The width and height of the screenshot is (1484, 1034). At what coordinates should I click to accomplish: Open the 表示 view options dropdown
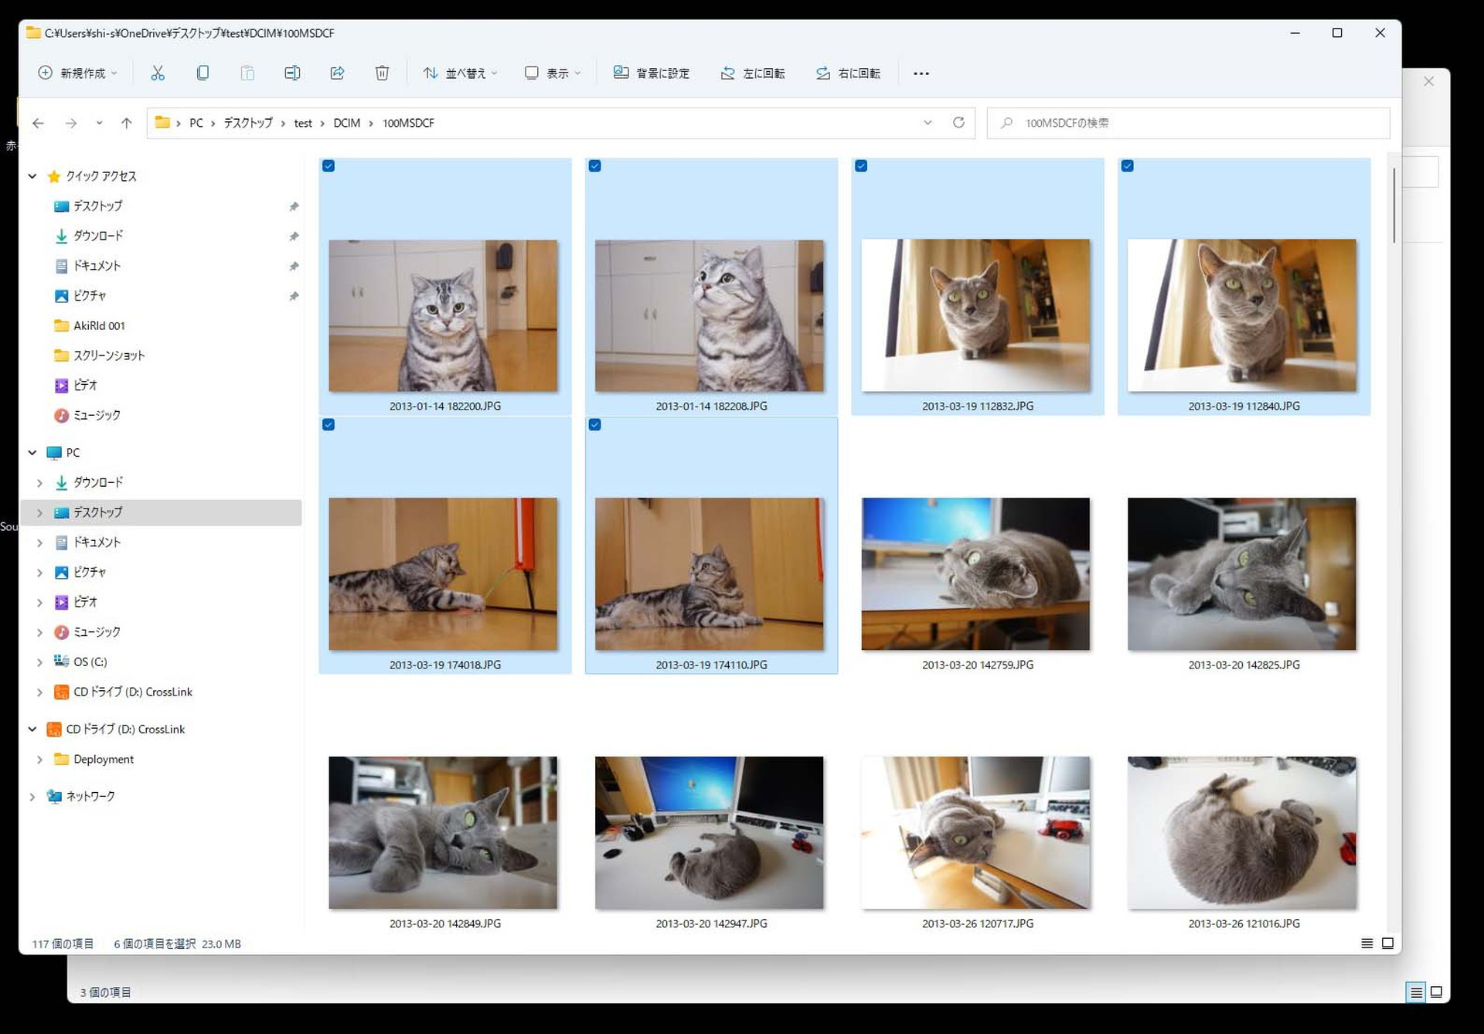(552, 73)
